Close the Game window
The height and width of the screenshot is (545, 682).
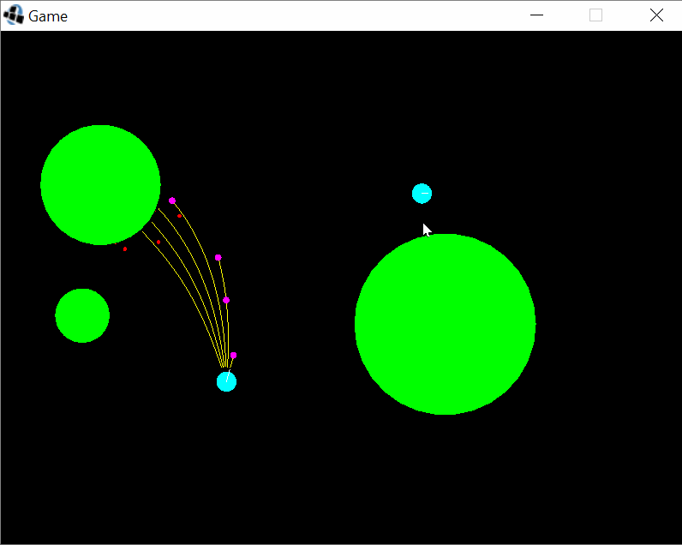(656, 15)
